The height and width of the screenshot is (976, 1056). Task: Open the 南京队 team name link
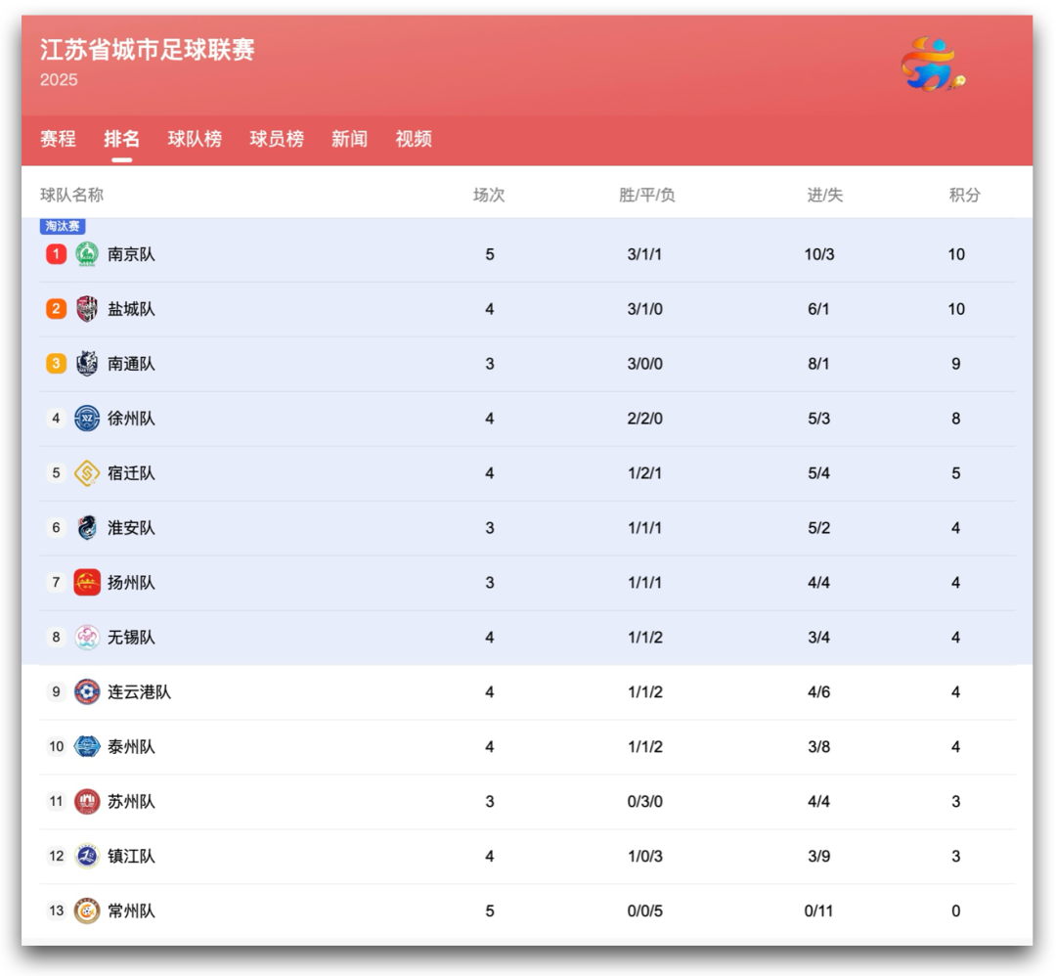(131, 254)
